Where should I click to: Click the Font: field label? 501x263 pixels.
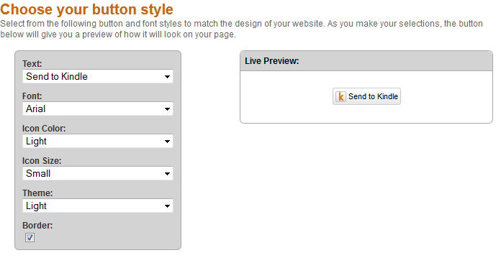(x=32, y=96)
